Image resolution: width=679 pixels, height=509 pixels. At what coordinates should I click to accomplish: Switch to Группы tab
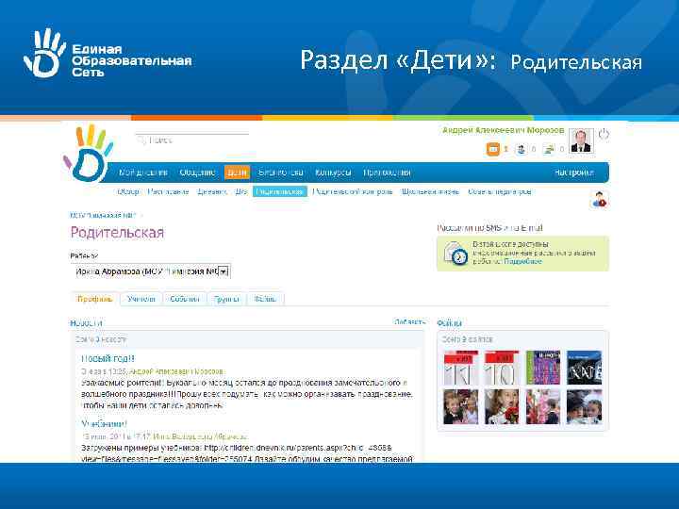[226, 299]
